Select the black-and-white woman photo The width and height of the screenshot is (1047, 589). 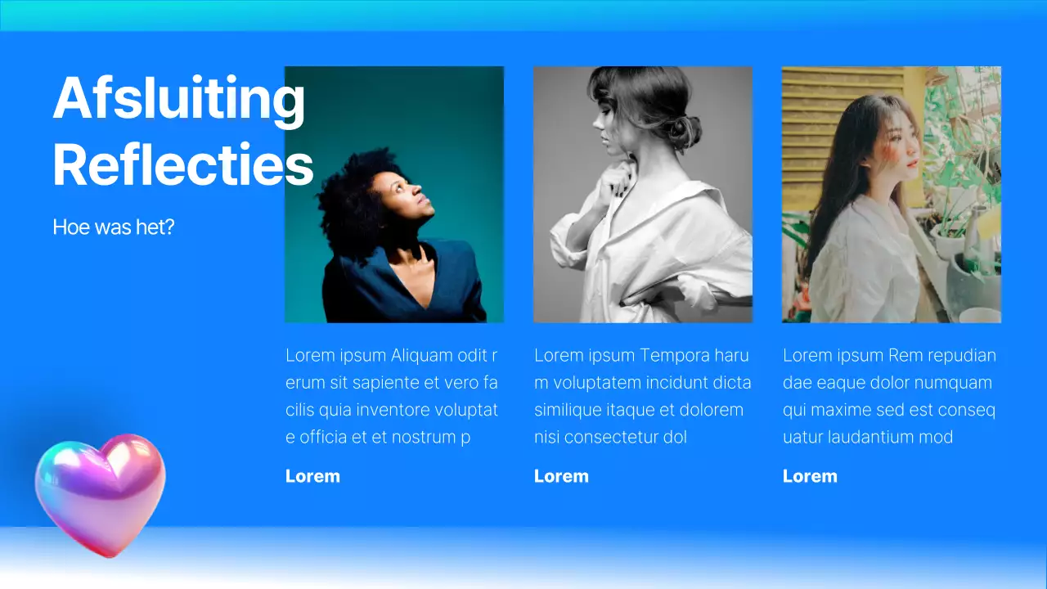[x=643, y=195]
